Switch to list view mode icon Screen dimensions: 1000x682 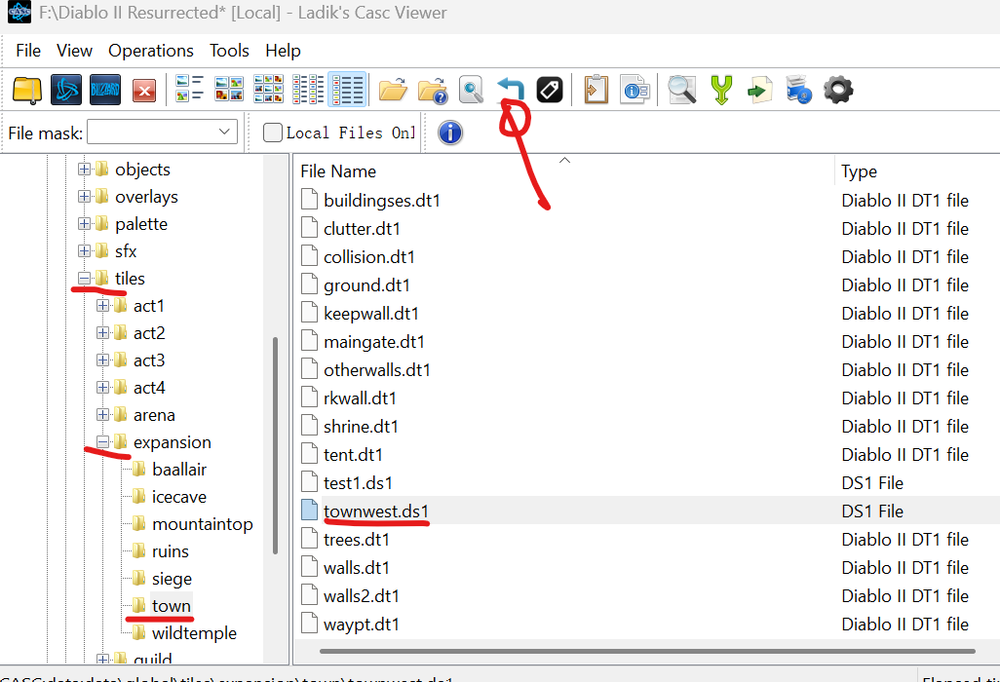pyautogui.click(x=308, y=90)
